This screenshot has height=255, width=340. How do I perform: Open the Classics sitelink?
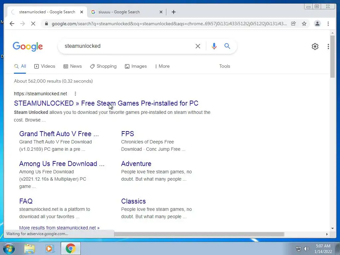(133, 201)
